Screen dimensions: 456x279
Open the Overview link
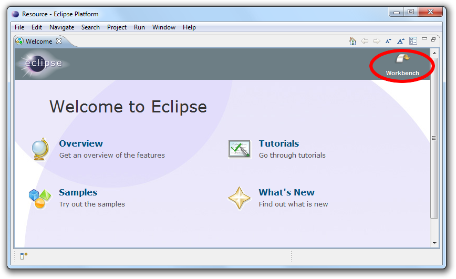coord(81,143)
